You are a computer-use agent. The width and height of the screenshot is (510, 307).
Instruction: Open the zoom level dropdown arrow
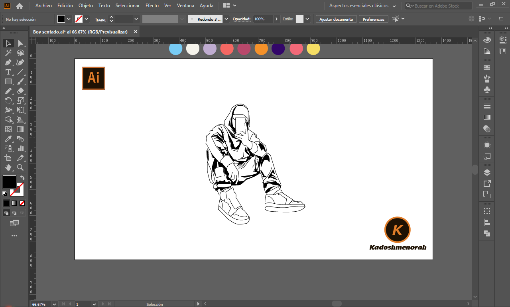coord(55,304)
